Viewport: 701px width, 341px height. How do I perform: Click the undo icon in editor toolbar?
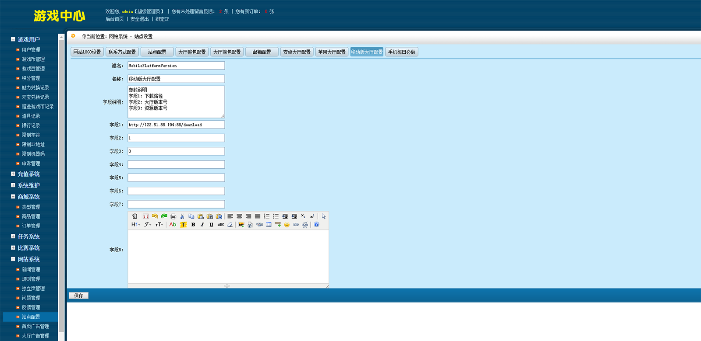tap(155, 216)
